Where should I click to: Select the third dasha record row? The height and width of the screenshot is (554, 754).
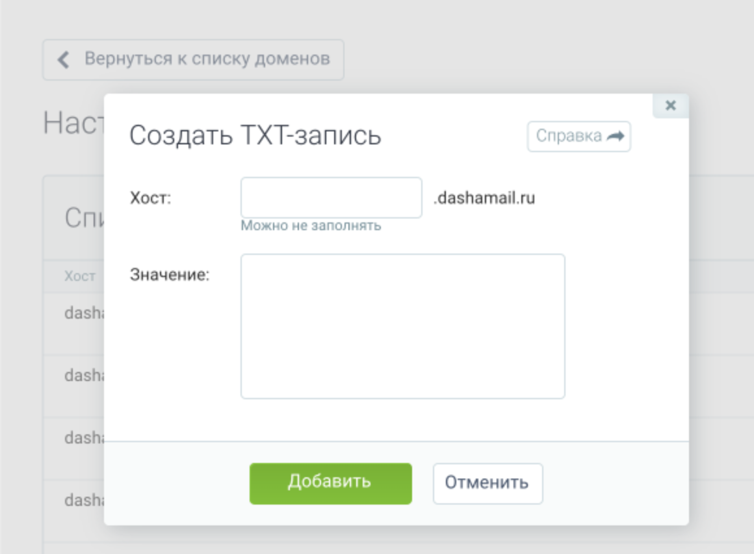coord(84,438)
